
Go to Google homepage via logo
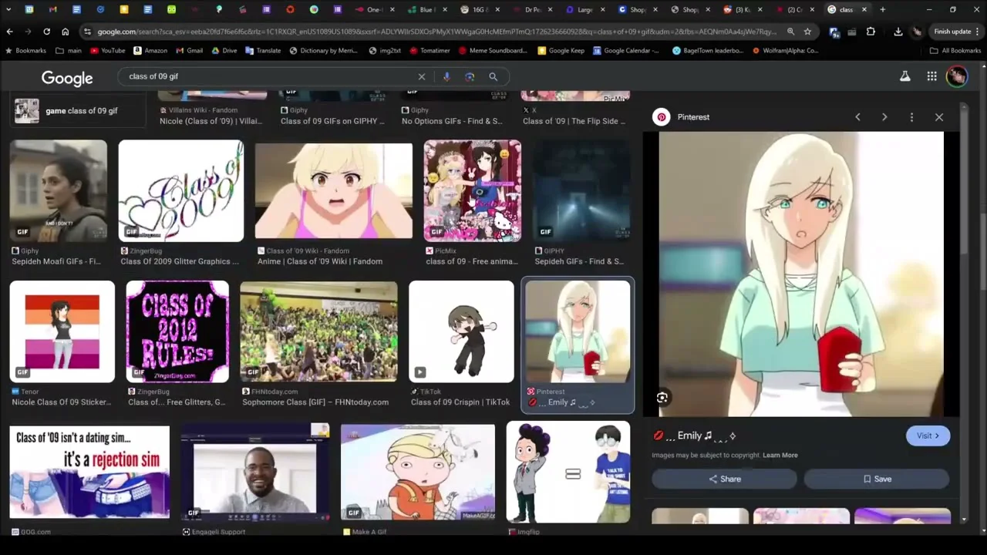point(67,77)
